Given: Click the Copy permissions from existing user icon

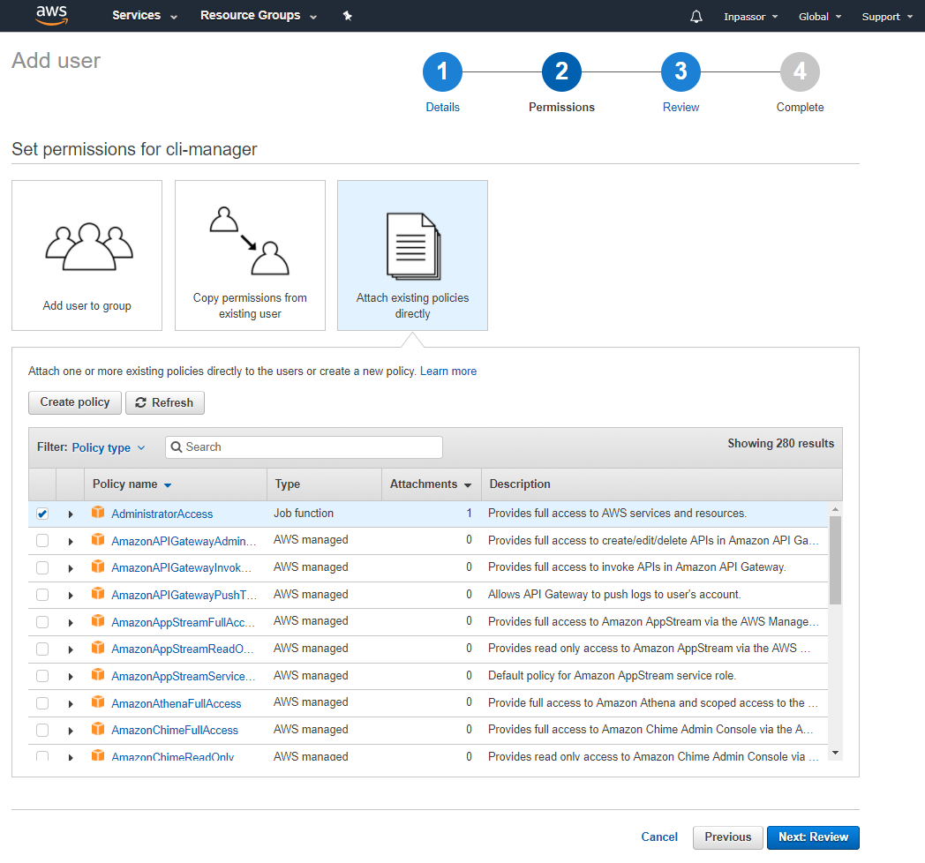Looking at the screenshot, I should [250, 241].
